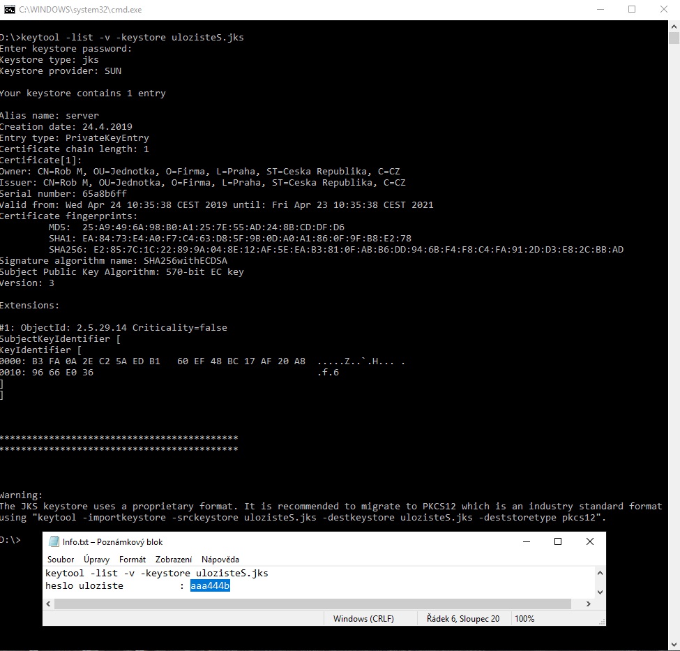Click the '570-bit EC key' line
This screenshot has height=651, width=680.
pyautogui.click(x=122, y=271)
